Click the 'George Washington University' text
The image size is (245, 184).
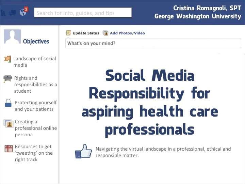click(x=198, y=16)
